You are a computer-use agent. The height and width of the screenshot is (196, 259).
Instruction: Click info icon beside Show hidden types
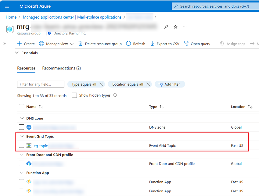(x=115, y=95)
